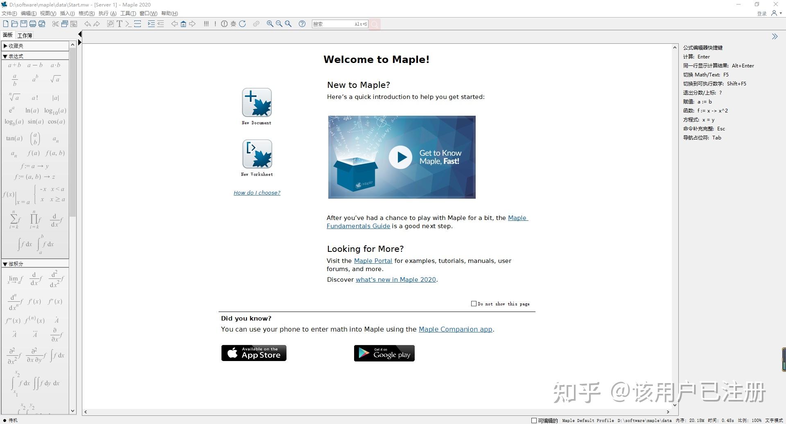The width and height of the screenshot is (786, 424).
Task: Click the Restart Maple server icon
Action: click(242, 24)
